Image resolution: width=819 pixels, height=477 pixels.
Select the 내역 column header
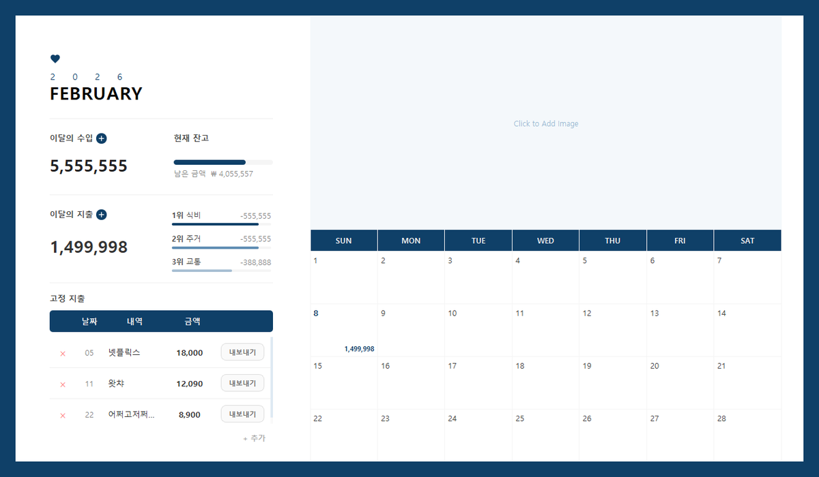click(134, 322)
